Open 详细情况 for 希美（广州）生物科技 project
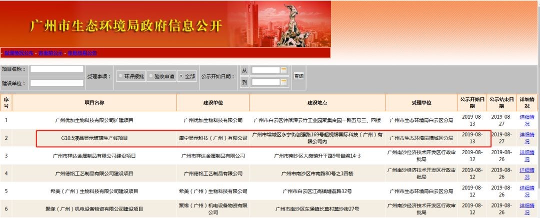Image resolution: width=540 pixels, height=218 pixels. [x=526, y=191]
